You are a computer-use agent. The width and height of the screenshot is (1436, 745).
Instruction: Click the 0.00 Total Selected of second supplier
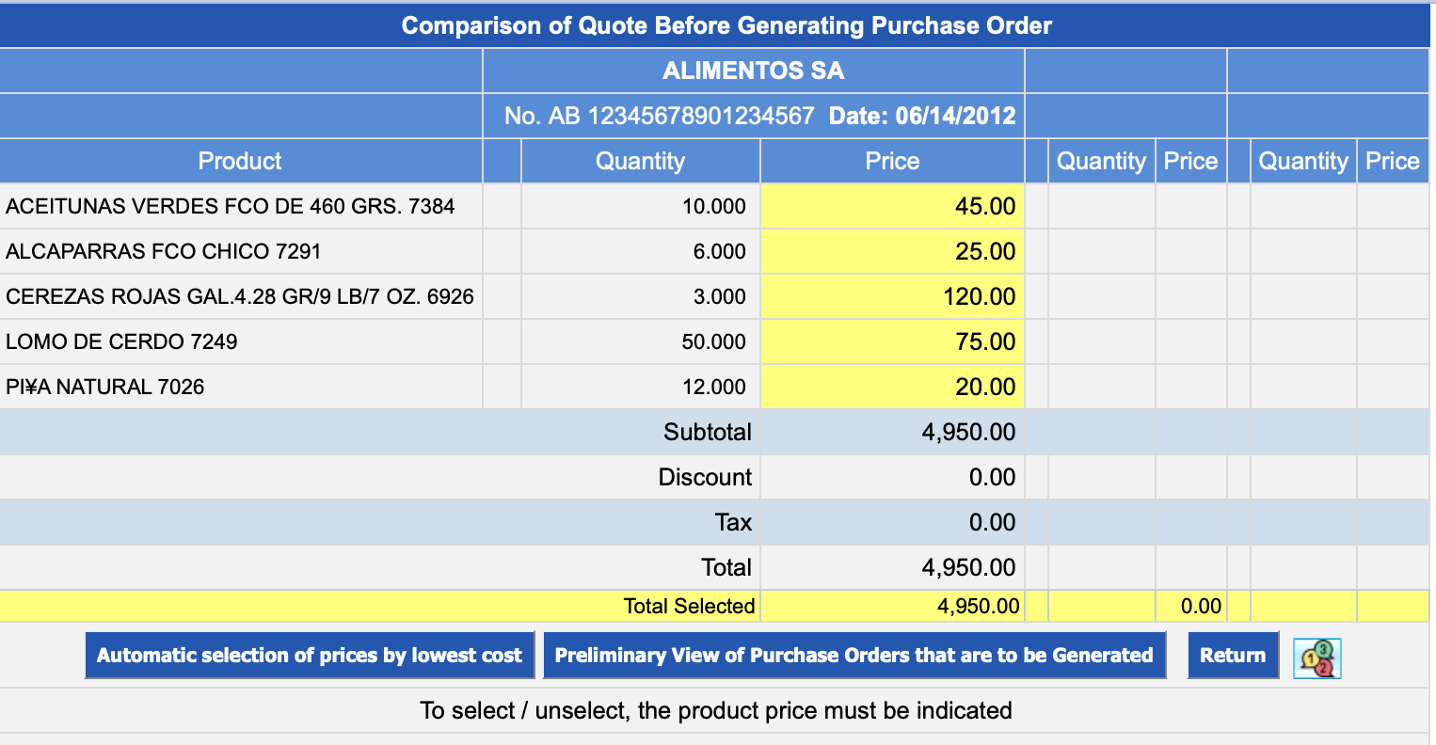[1201, 606]
